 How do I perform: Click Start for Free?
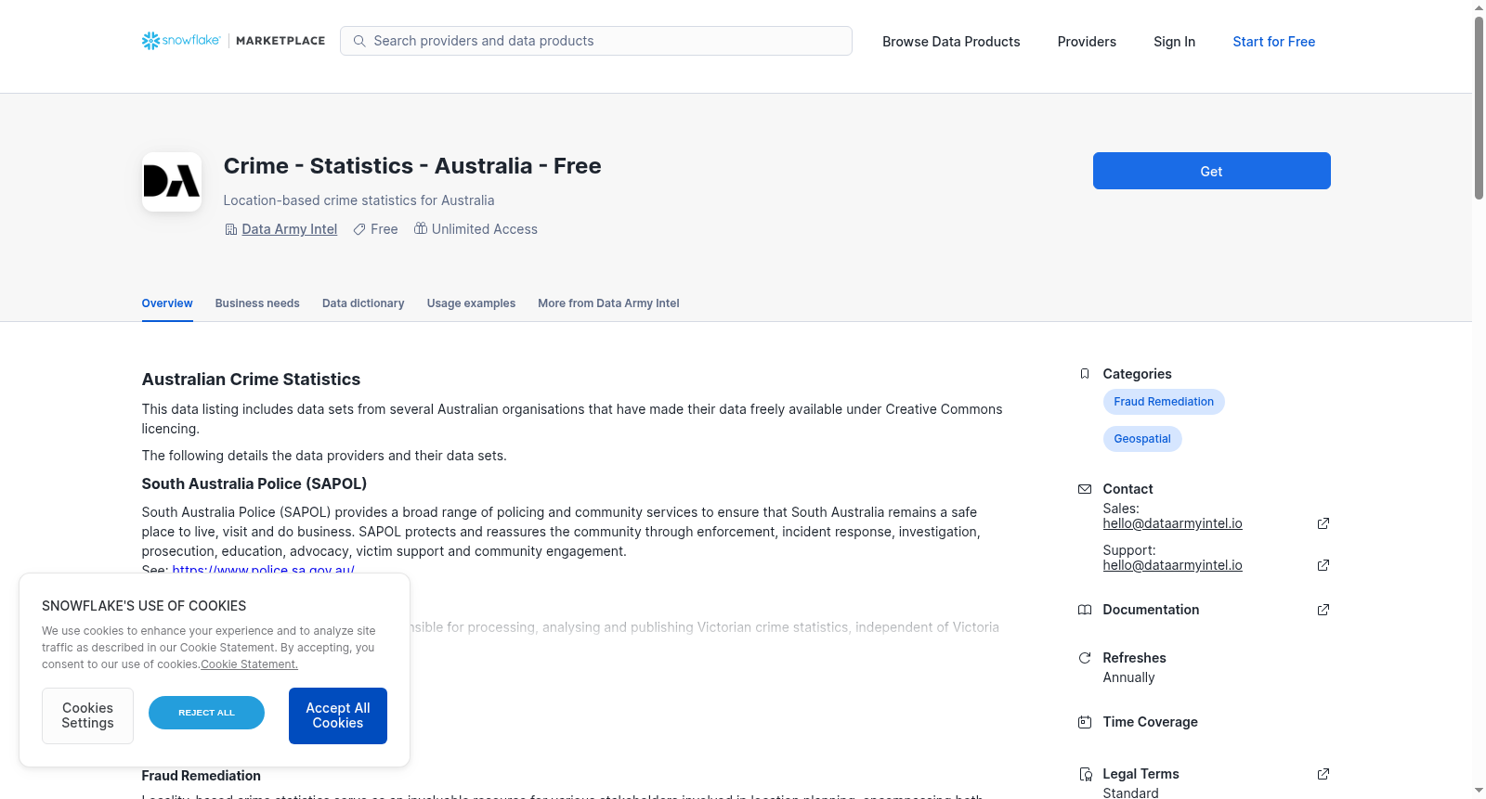point(1273,42)
